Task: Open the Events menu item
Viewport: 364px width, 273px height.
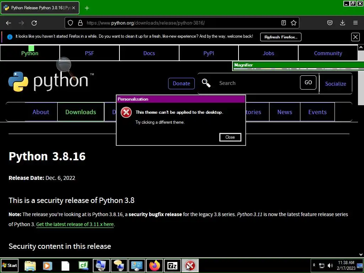Action: pos(317,112)
